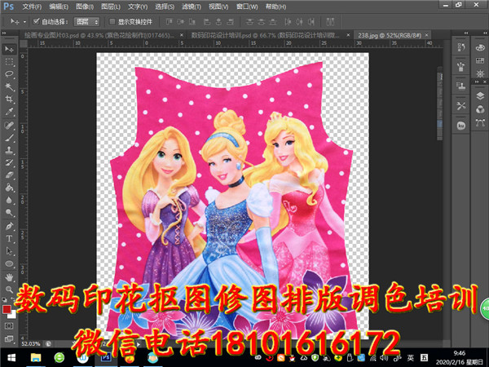Select the Type (T) tool
The width and height of the screenshot is (489, 367).
coord(8,239)
